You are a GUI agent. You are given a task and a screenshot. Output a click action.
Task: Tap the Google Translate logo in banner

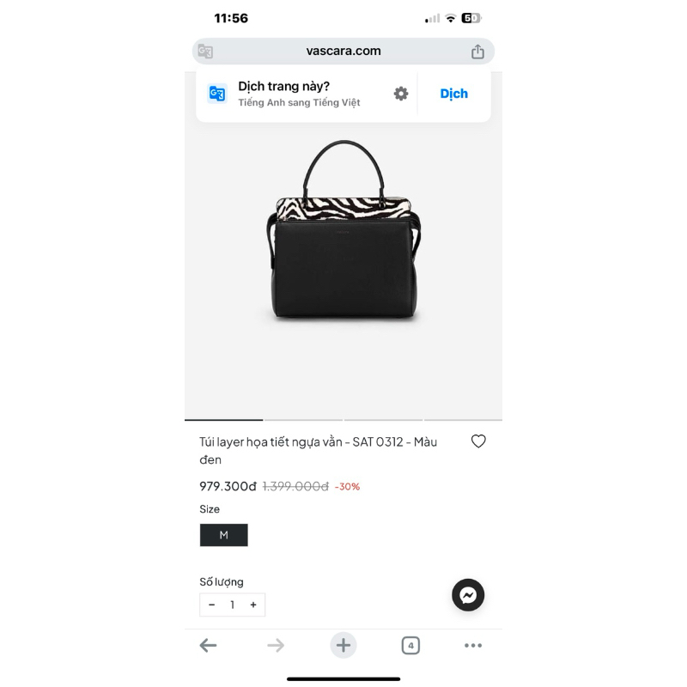point(217,94)
